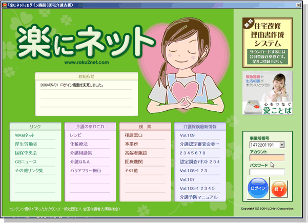
Task: Click the 検索 panel header
Action: pos(145,127)
